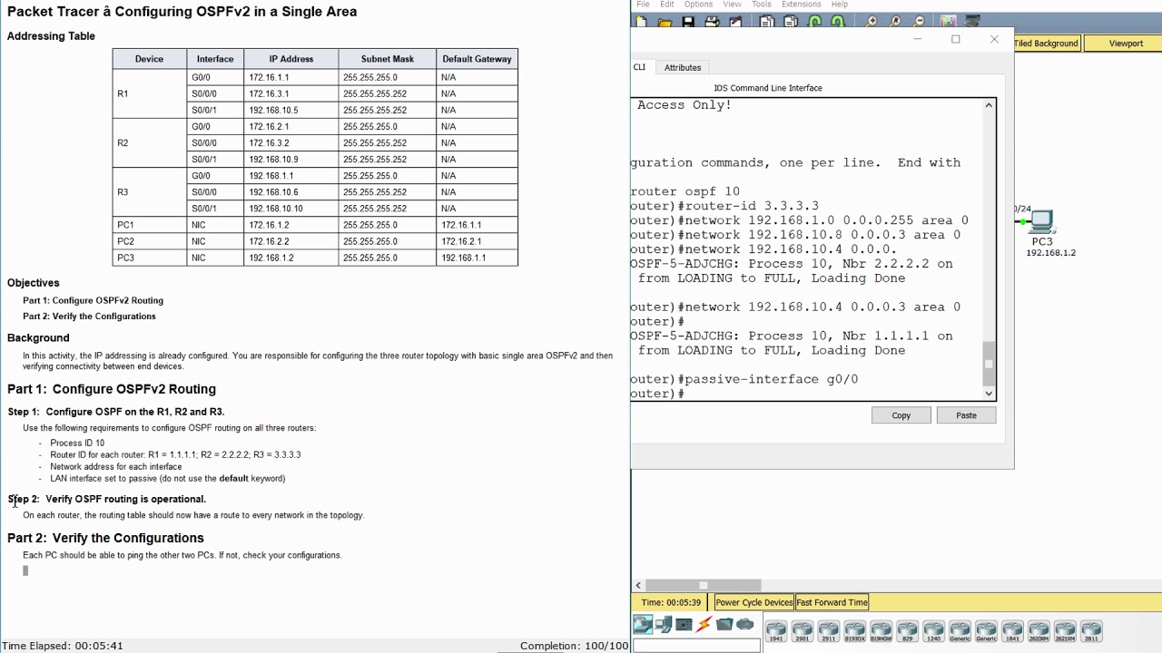This screenshot has height=653, width=1162.
Task: Open the Help menu
Action: (840, 5)
